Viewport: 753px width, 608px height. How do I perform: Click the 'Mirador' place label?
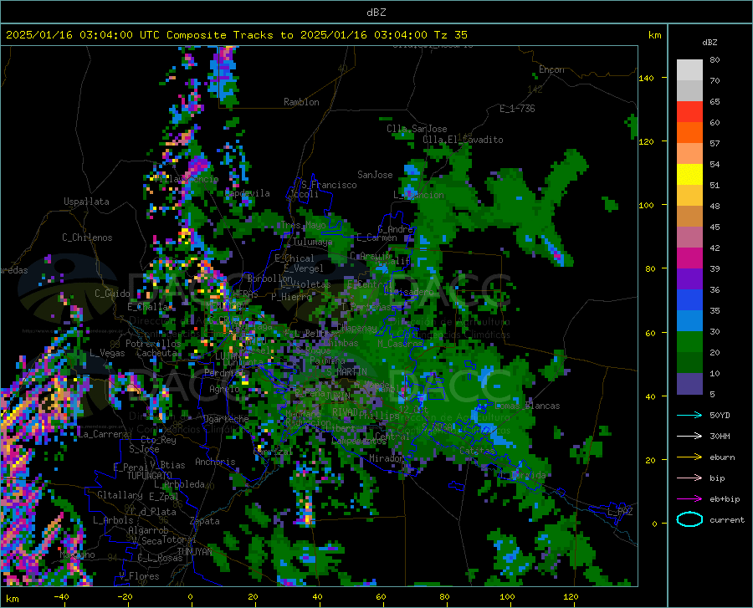386,459
